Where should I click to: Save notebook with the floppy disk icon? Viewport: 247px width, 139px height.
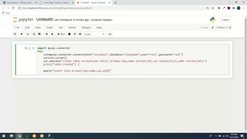tap(15, 34)
